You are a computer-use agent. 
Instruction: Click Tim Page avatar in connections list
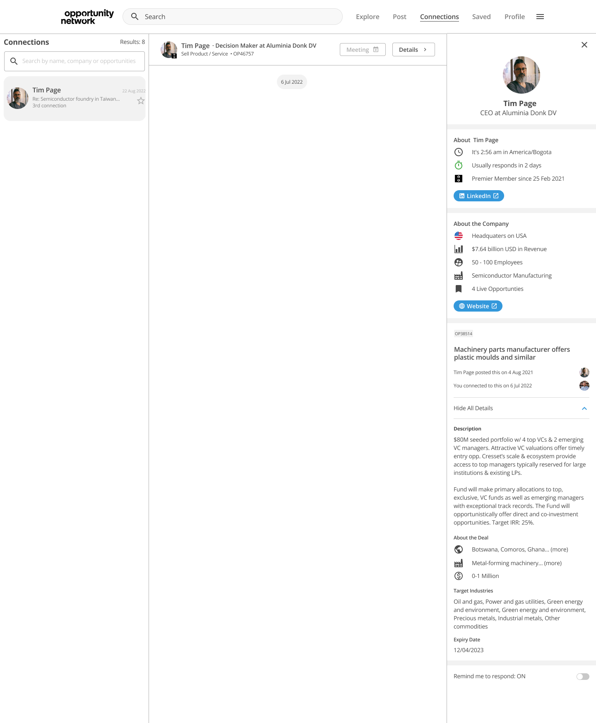[x=18, y=98]
